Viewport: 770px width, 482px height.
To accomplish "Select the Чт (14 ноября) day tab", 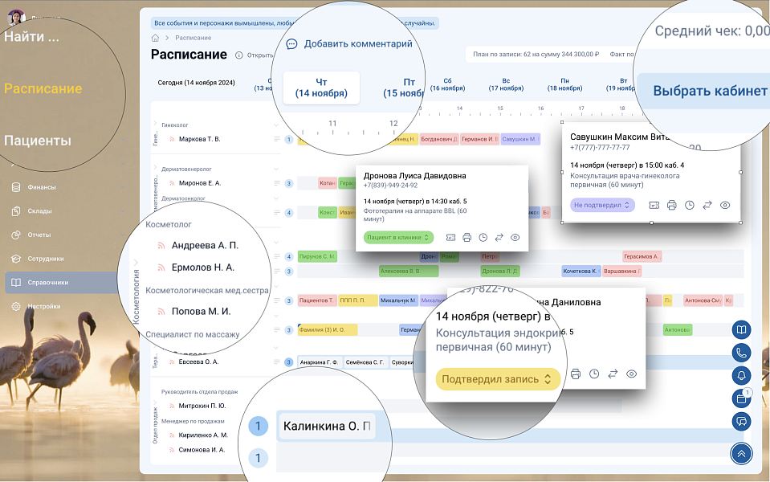I will [321, 88].
